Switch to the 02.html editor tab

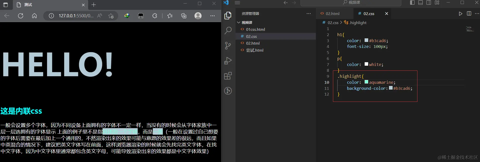[333, 14]
